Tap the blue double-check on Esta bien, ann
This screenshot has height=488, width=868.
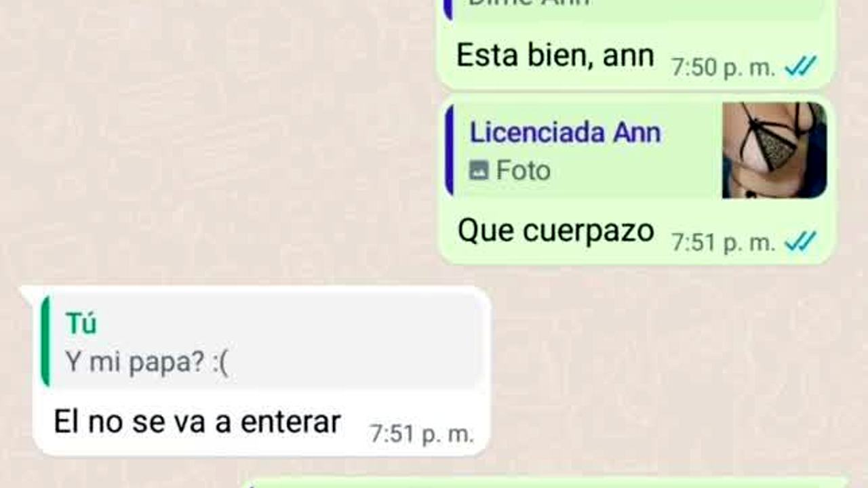tap(801, 66)
